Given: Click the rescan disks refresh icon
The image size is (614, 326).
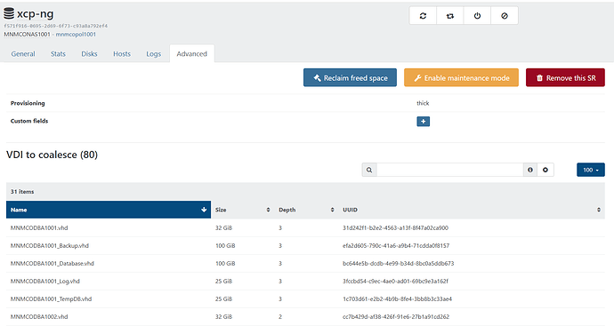Looking at the screenshot, I should [423, 16].
